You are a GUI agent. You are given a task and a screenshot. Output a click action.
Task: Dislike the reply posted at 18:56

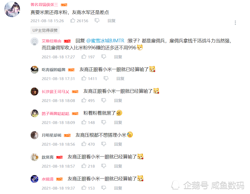(x=104, y=144)
